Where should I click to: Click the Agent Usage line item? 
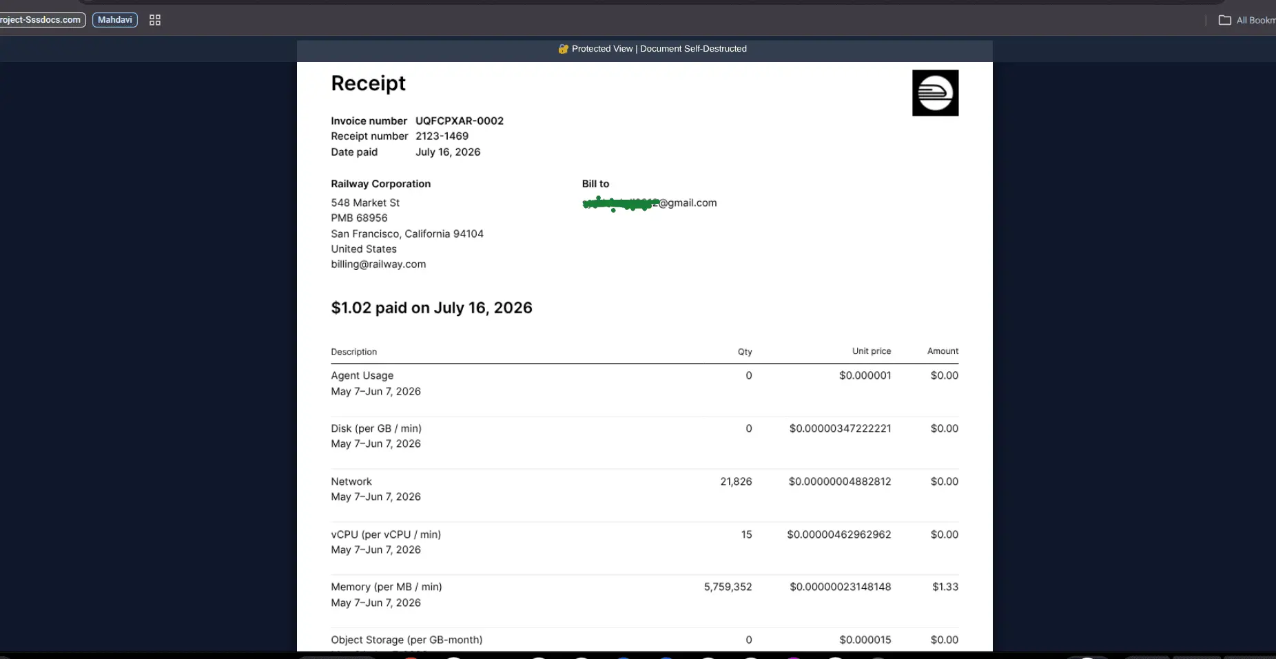362,376
